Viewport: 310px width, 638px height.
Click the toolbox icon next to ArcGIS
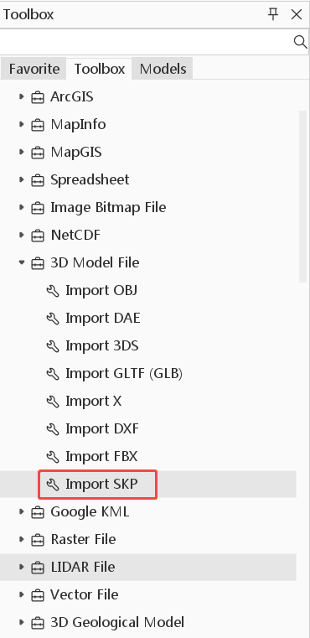click(x=38, y=97)
